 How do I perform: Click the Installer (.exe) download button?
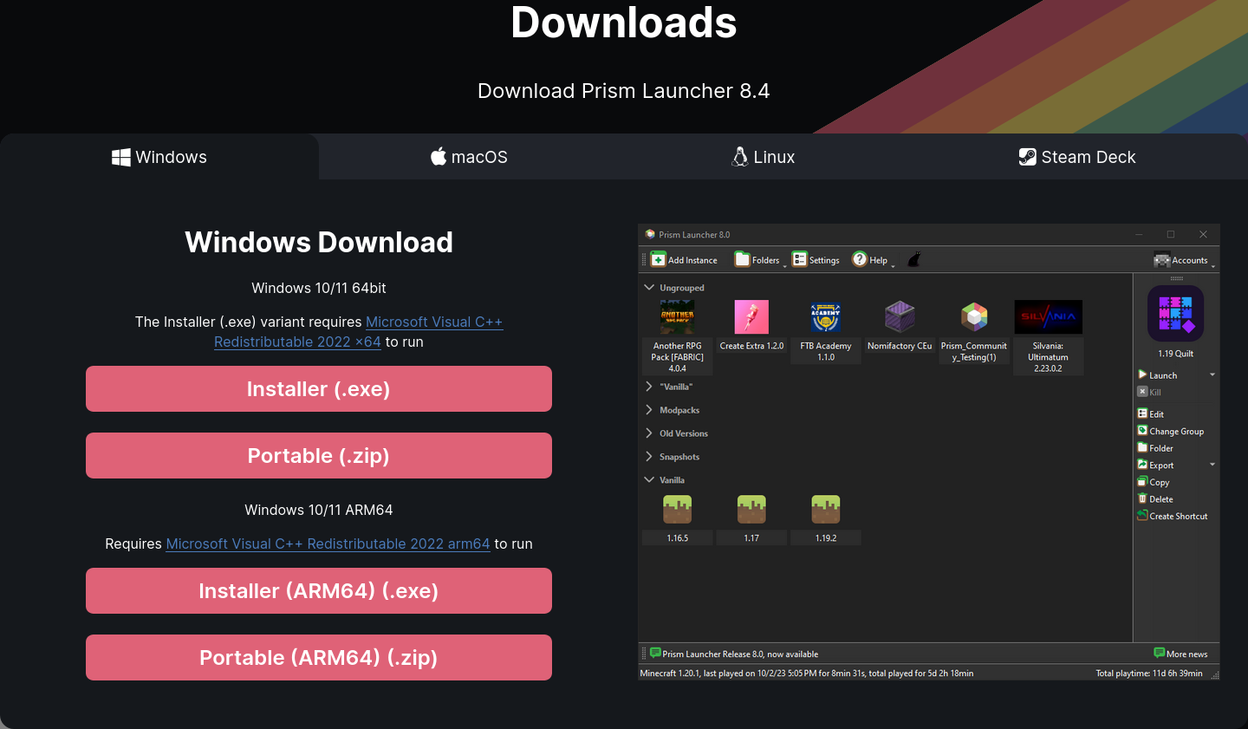(x=319, y=388)
